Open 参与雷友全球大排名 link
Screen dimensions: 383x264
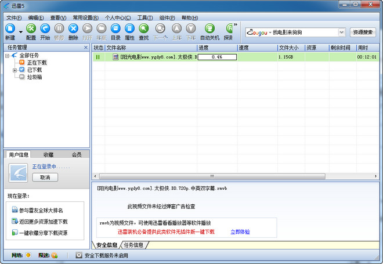pos(41,210)
